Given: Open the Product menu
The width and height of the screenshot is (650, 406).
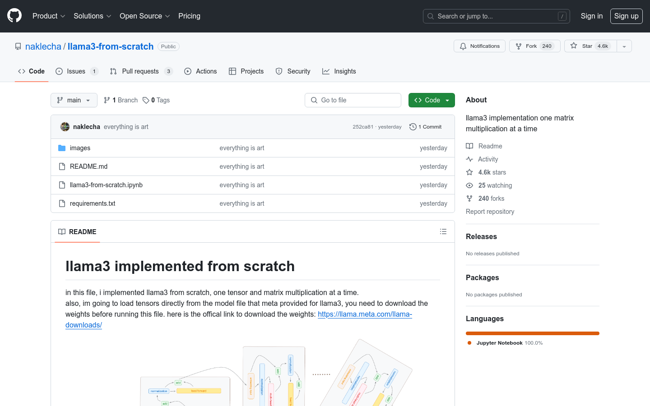Looking at the screenshot, I should tap(49, 16).
